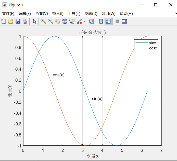This screenshot has width=177, height=161.
Task: Open the 文件(F) menu
Action: click(8, 14)
